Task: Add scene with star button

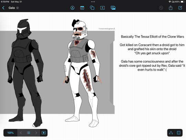Action: click(x=43, y=133)
